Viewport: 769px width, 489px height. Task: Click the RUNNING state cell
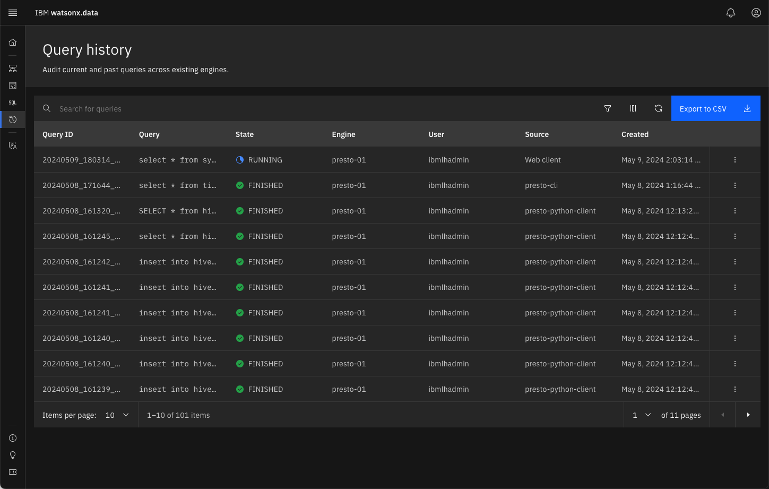[259, 160]
